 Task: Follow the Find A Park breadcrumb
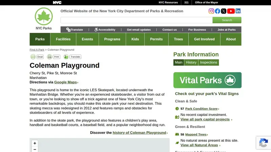[x=37, y=50]
